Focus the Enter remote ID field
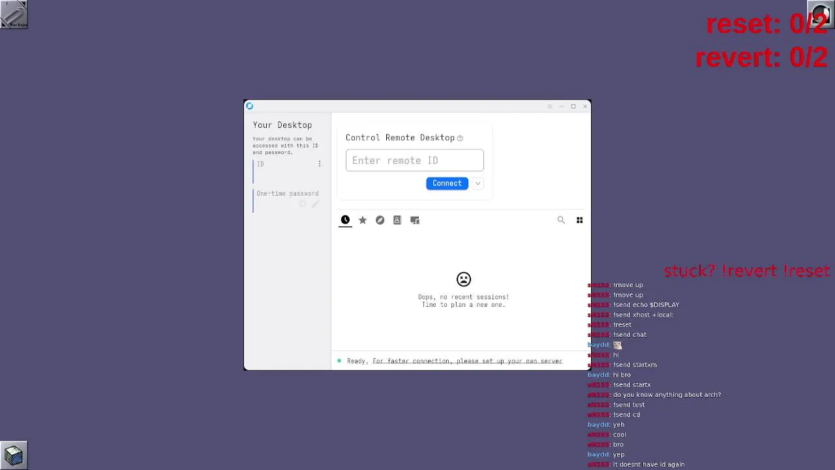This screenshot has height=470, width=835. tap(415, 161)
